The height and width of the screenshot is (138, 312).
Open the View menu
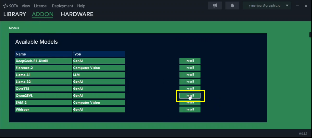[x=26, y=6]
